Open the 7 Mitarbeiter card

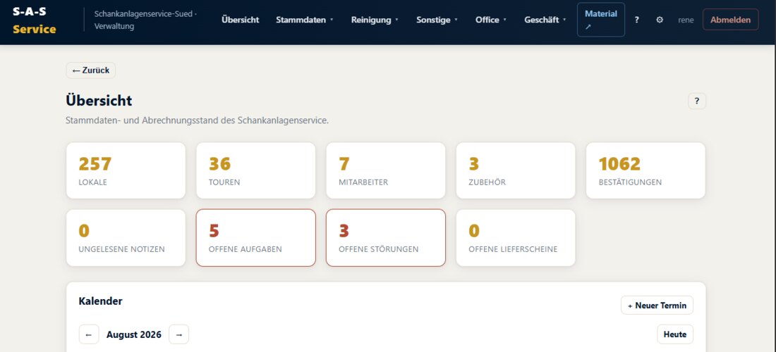tap(385, 171)
